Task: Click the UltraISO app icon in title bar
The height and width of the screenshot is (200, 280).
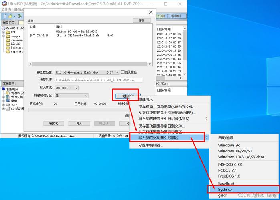Action: click(x=4, y=4)
